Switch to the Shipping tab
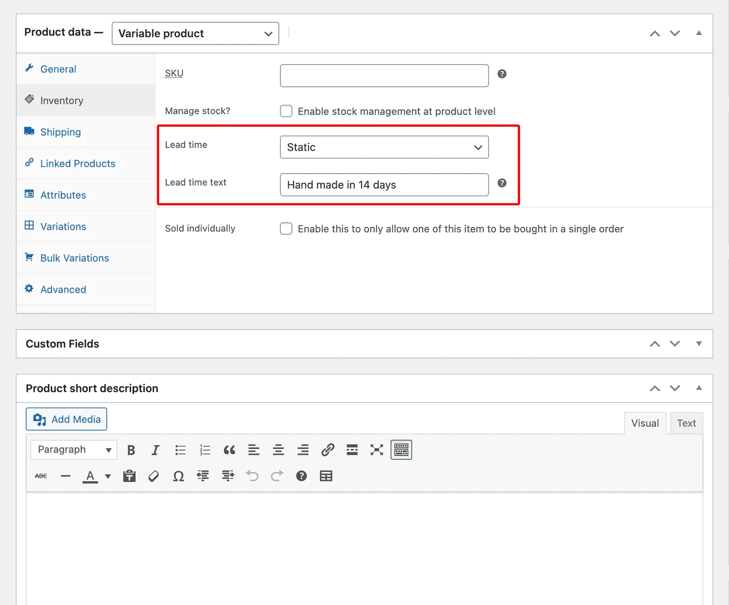729x605 pixels. [x=60, y=132]
